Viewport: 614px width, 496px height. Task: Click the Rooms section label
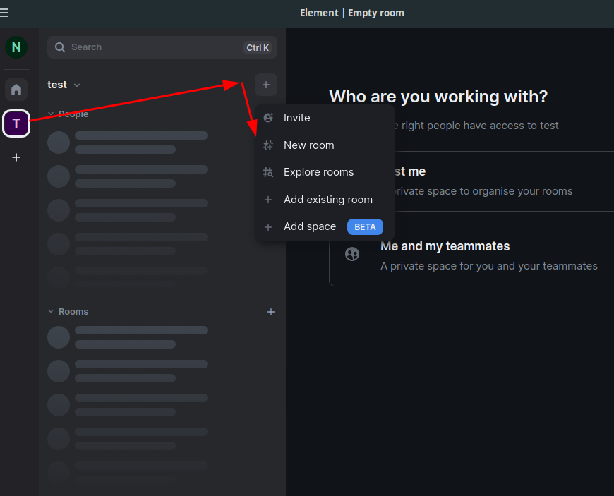click(x=73, y=312)
